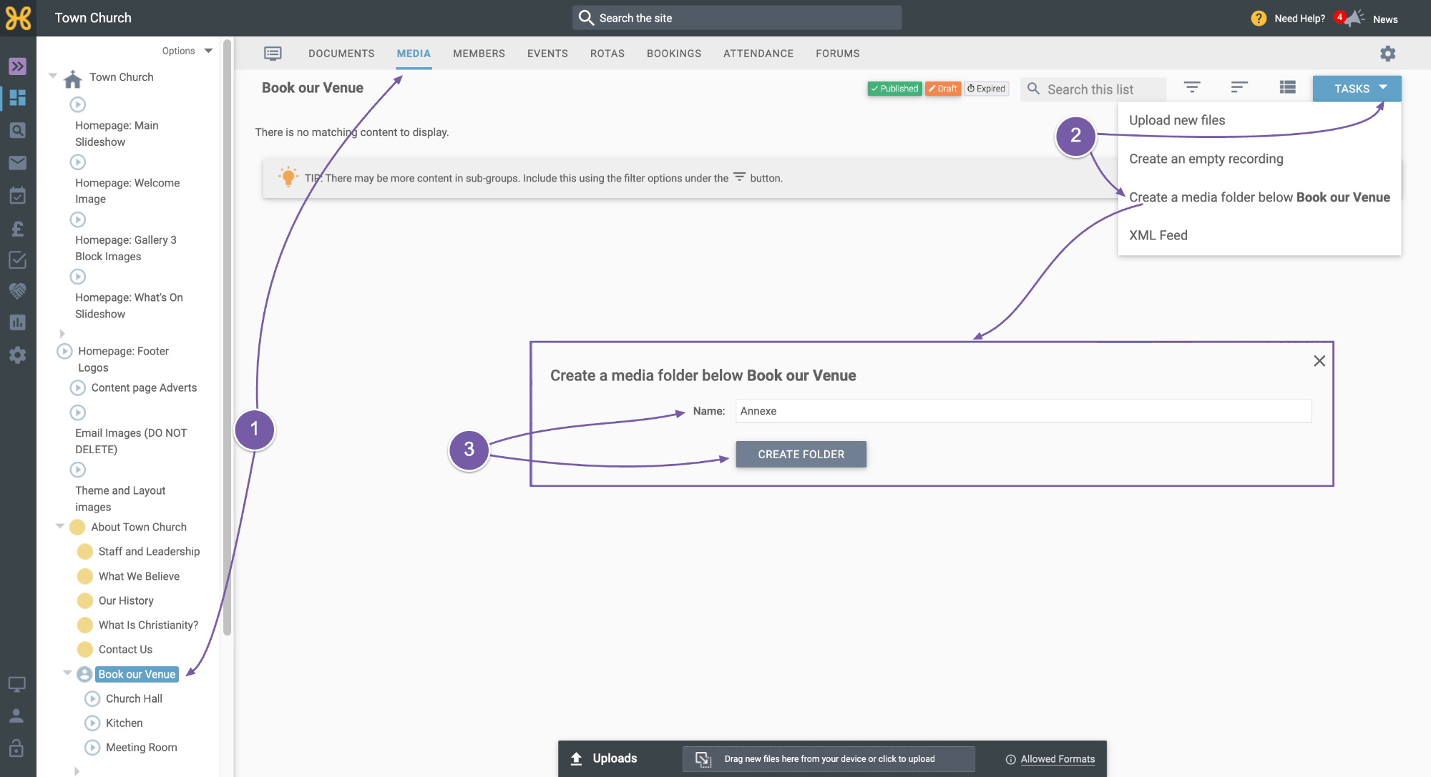1431x777 pixels.
Task: Open the Allowed Formats link
Action: pyautogui.click(x=1058, y=759)
